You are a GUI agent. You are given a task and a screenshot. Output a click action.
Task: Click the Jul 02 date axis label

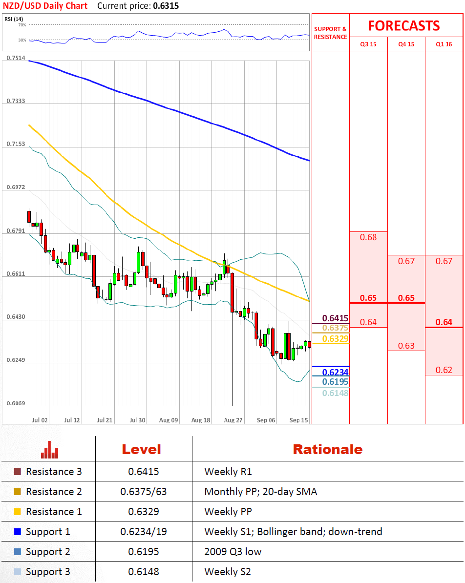40,420
